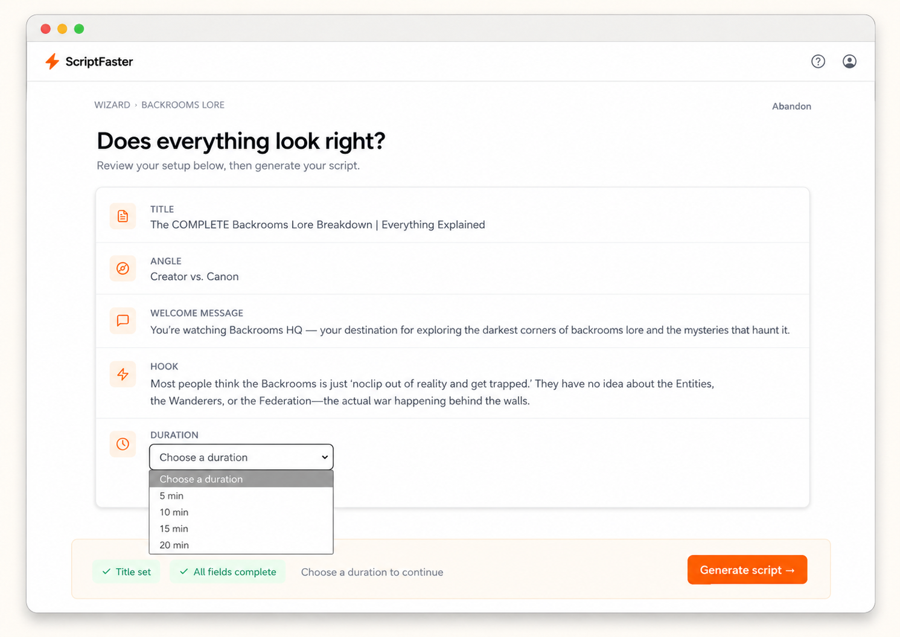The height and width of the screenshot is (637, 900).
Task: Collapse the Choose a duration dropdown
Action: (x=241, y=457)
